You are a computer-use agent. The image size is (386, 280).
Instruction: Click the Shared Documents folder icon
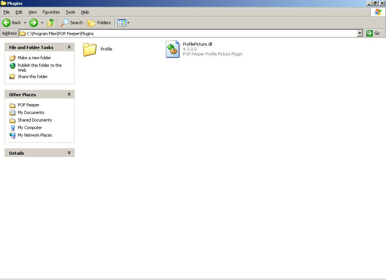12,120
